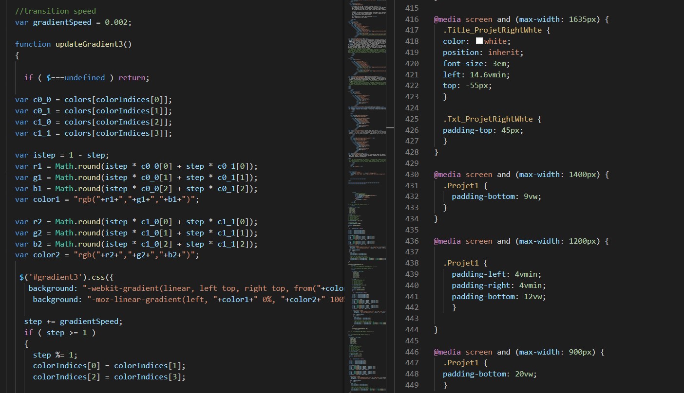The width and height of the screenshot is (684, 393).
Task: Click the var g2 Math.round line
Action: 136,233
